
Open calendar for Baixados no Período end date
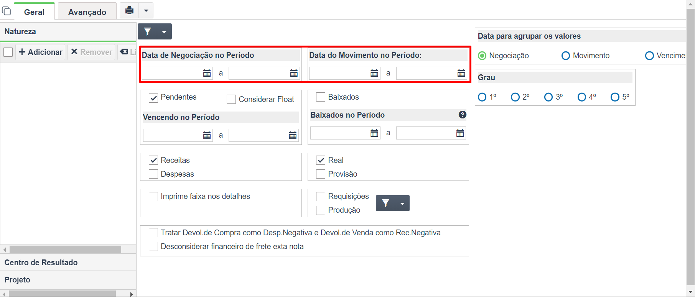click(x=460, y=133)
